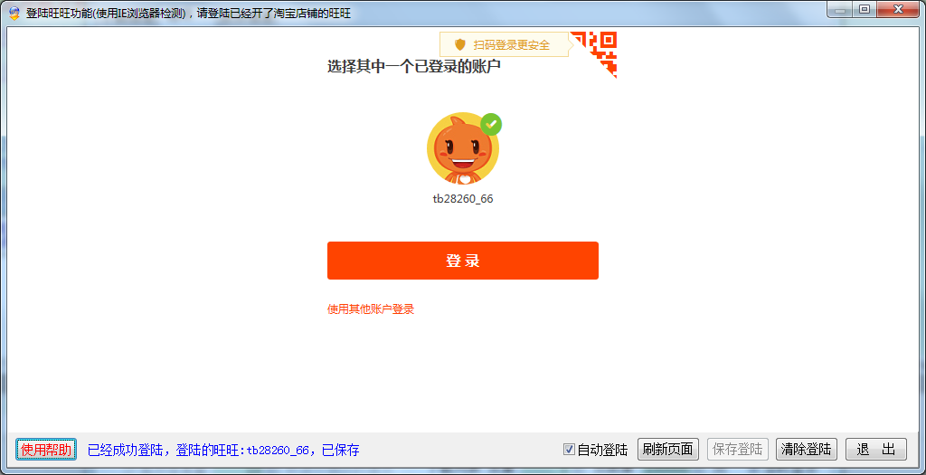Click the blue login status message
Screen dimensions: 926x475
[223, 450]
